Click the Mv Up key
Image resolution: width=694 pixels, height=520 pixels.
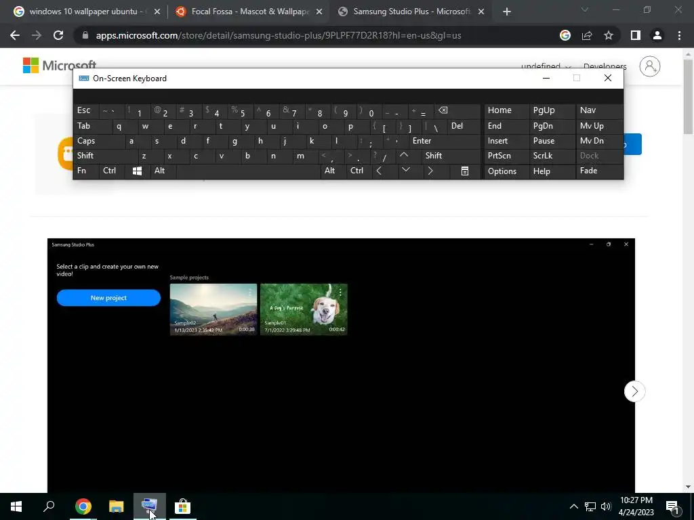point(599,126)
